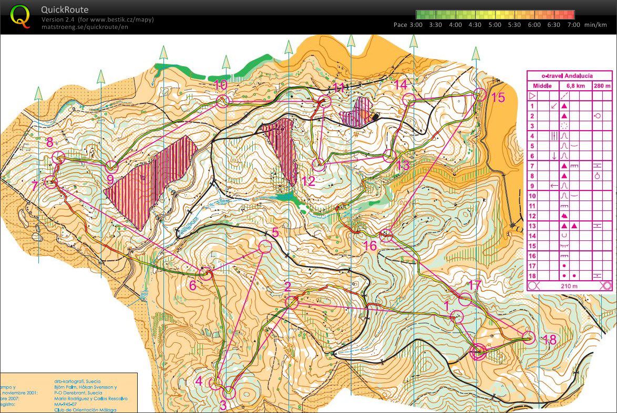Viewport: 617px width, 413px height.
Task: Click the drb-kartografi, Suecia credit text
Action: (x=77, y=381)
